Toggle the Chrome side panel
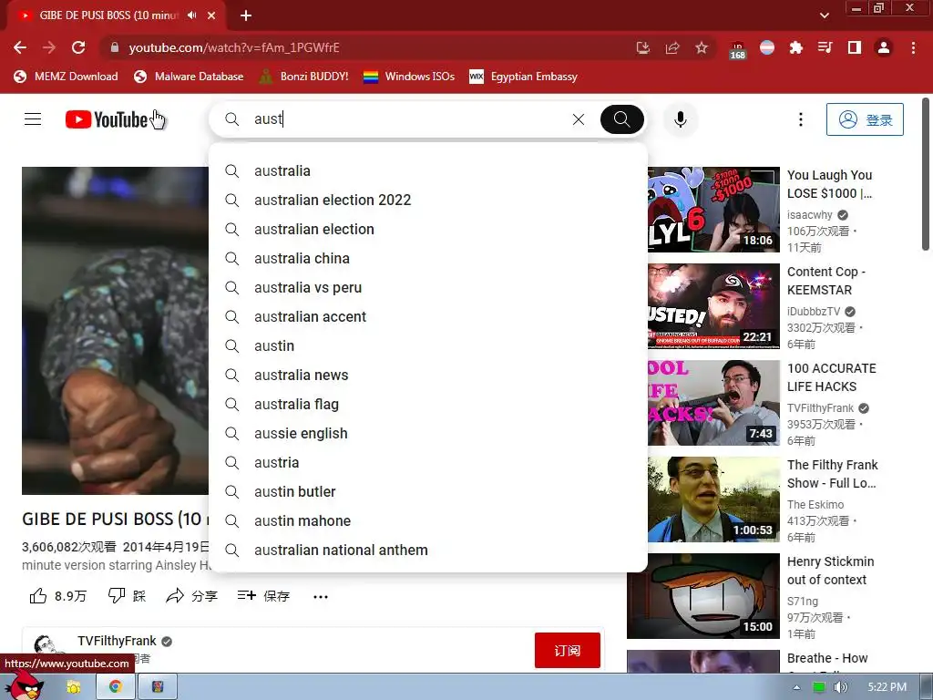Screen dimensions: 933x700 point(855,47)
